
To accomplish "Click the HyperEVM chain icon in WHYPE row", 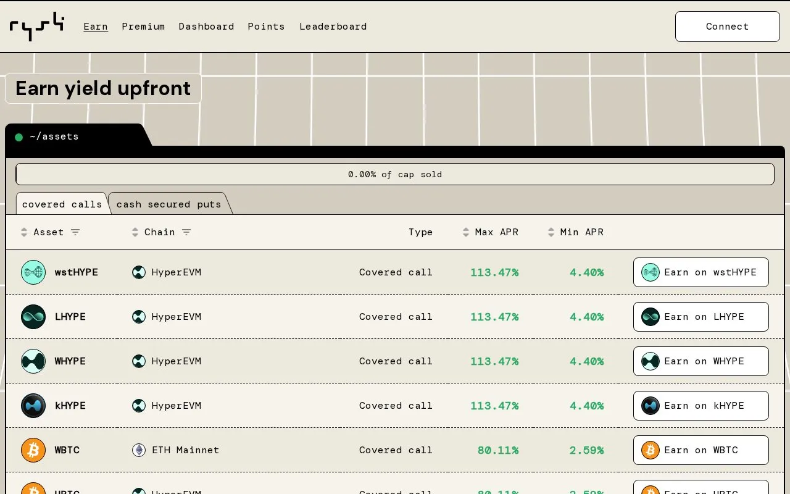I will [139, 361].
